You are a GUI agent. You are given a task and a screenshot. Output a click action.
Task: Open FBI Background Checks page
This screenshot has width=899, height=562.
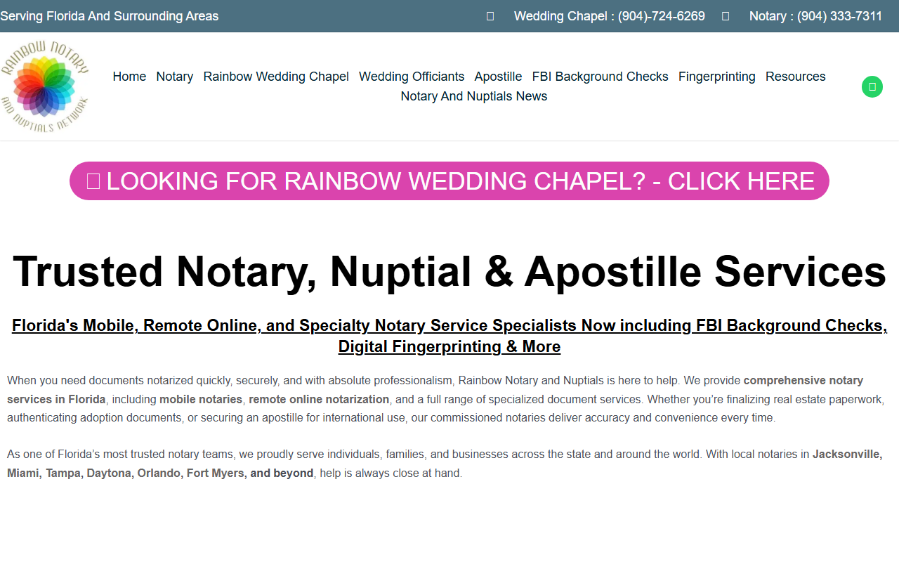pos(601,77)
